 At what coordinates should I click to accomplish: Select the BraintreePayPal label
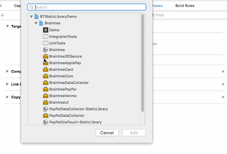pos(63,89)
